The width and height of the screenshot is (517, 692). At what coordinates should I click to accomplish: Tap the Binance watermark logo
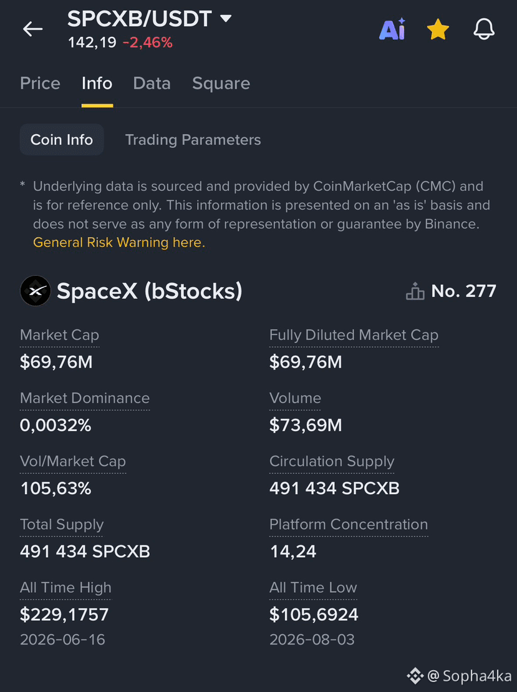point(415,676)
